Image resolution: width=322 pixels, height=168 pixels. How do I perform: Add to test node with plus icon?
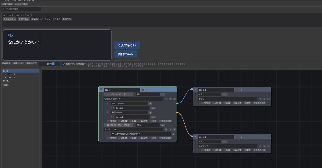coord(143,90)
